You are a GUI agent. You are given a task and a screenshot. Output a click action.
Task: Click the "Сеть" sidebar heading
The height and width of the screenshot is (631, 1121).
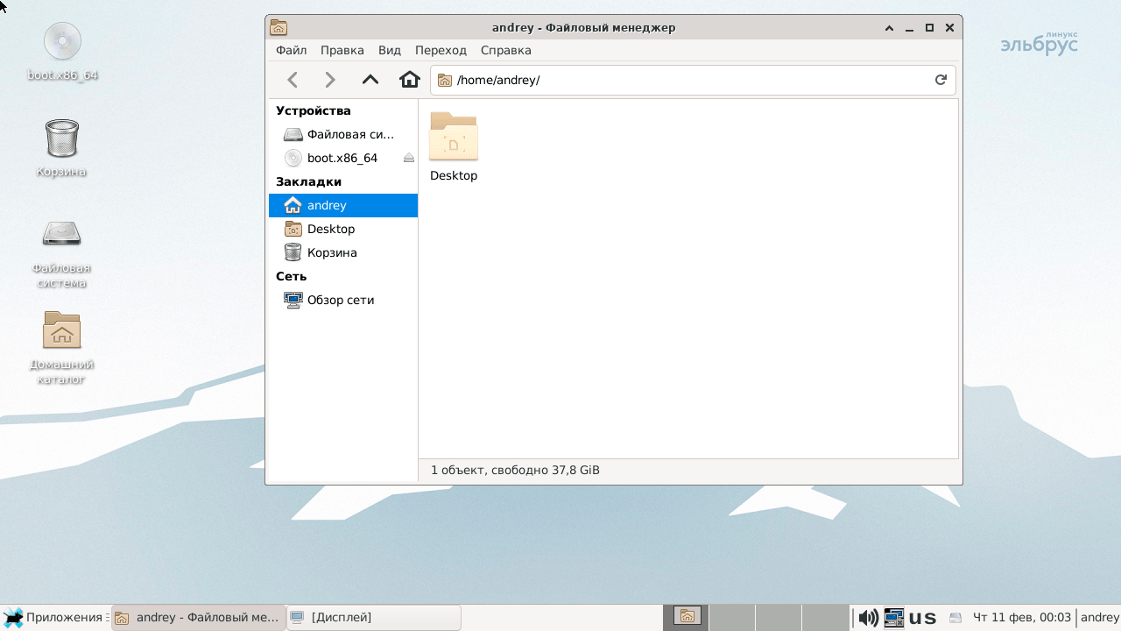[x=292, y=276]
